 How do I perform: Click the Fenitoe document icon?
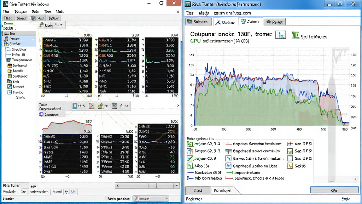coord(10,92)
